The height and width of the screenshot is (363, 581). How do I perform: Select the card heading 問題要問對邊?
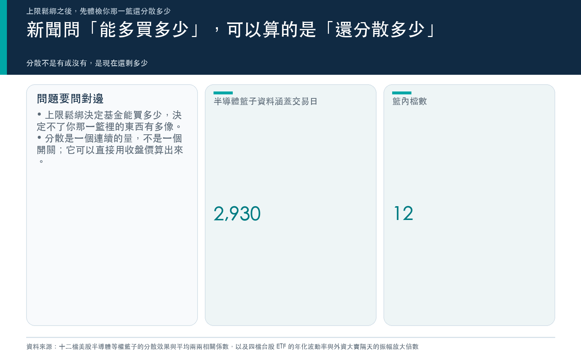point(70,99)
